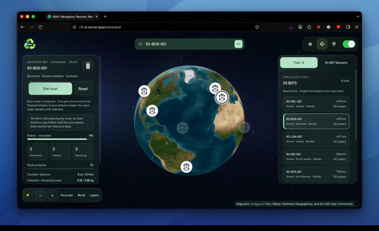Open the browser account icon
This screenshot has width=379, height=231.
coord(300,27)
